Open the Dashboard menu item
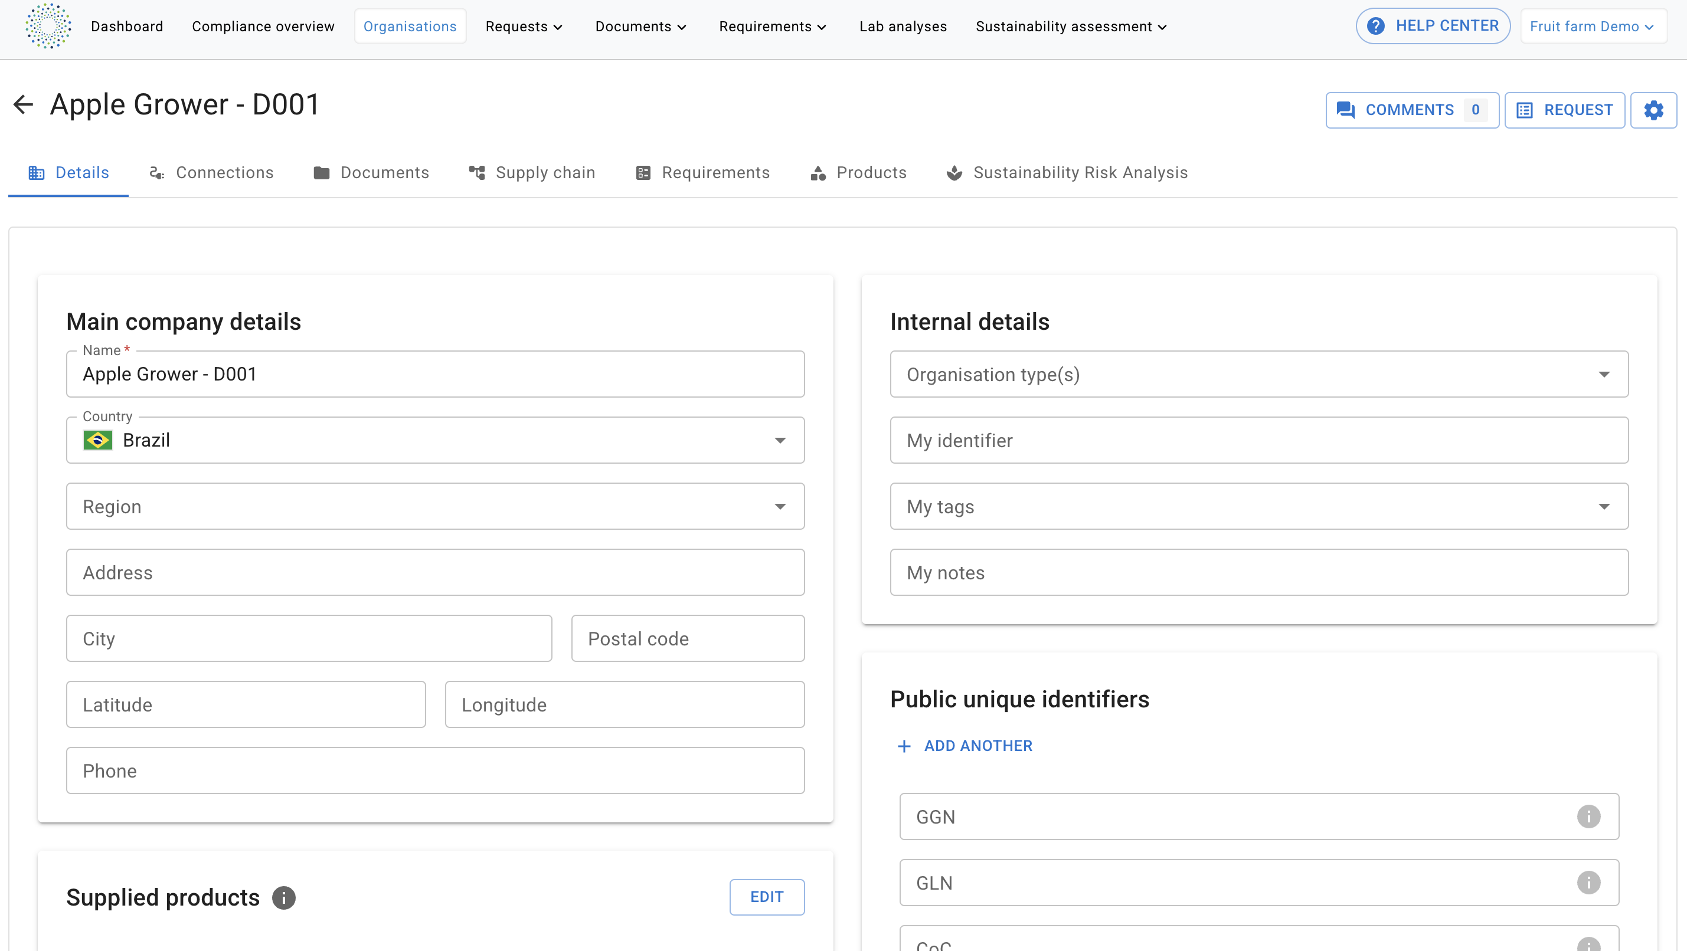This screenshot has height=951, width=1687. click(x=127, y=26)
